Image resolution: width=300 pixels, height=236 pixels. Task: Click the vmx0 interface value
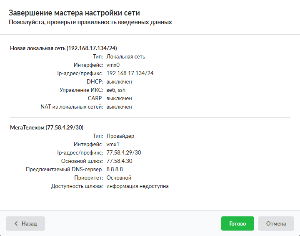(113, 65)
